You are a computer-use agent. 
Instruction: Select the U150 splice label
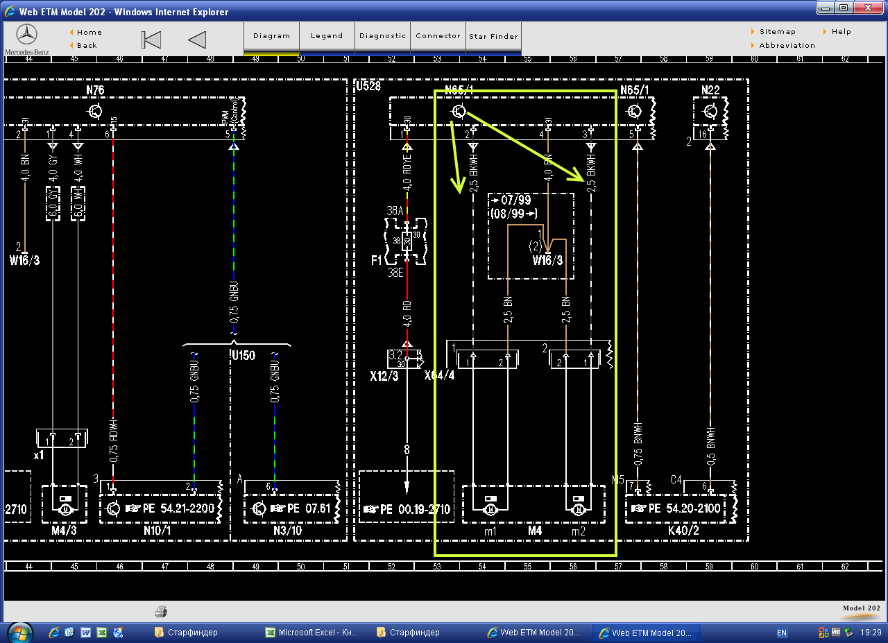pyautogui.click(x=243, y=355)
